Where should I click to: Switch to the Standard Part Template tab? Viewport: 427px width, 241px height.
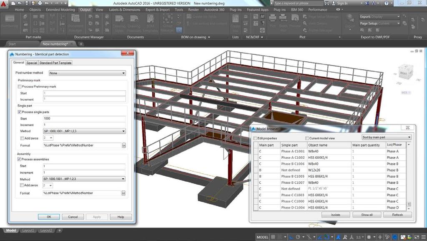tap(55, 63)
